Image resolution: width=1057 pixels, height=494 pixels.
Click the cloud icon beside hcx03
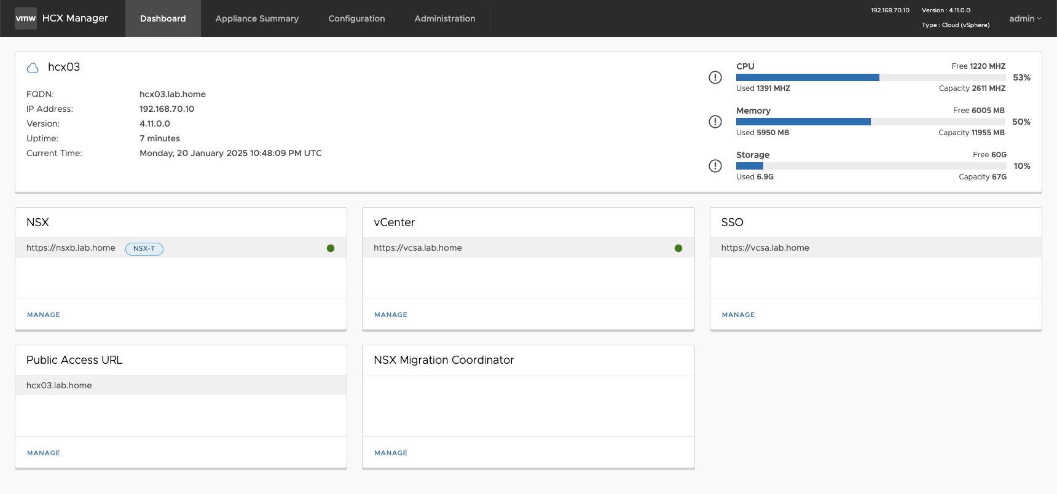[x=33, y=68]
